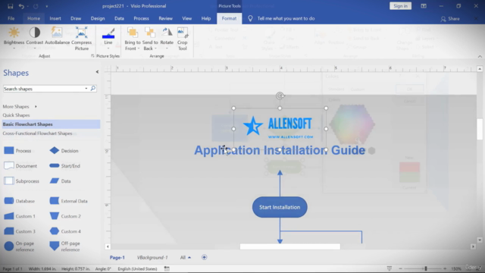This screenshot has height=273, width=485.
Task: Open the Bring to Front dropdown arrow
Action: click(x=139, y=49)
